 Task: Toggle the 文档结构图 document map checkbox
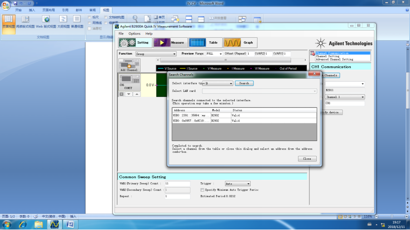pos(106,17)
